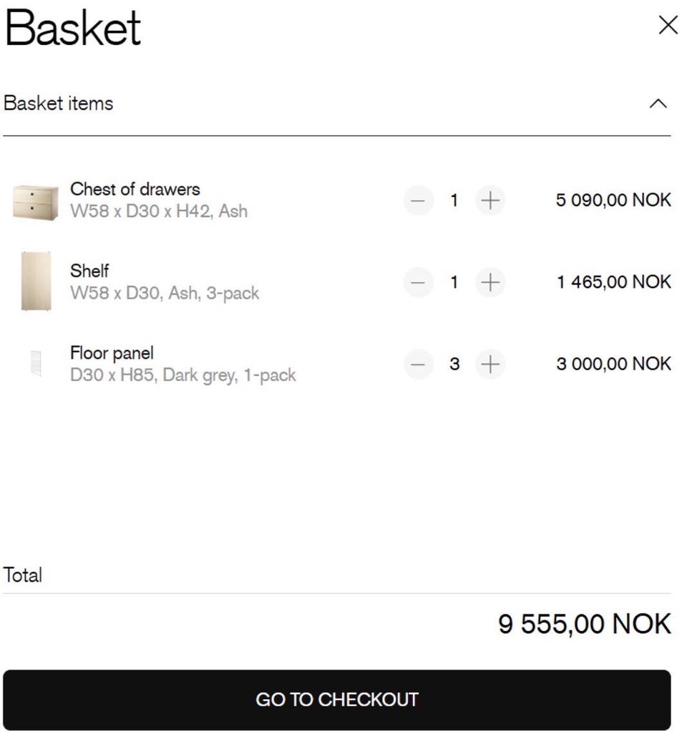This screenshot has height=732, width=687.
Task: Decrease Chest of drawers quantity
Action: point(419,201)
